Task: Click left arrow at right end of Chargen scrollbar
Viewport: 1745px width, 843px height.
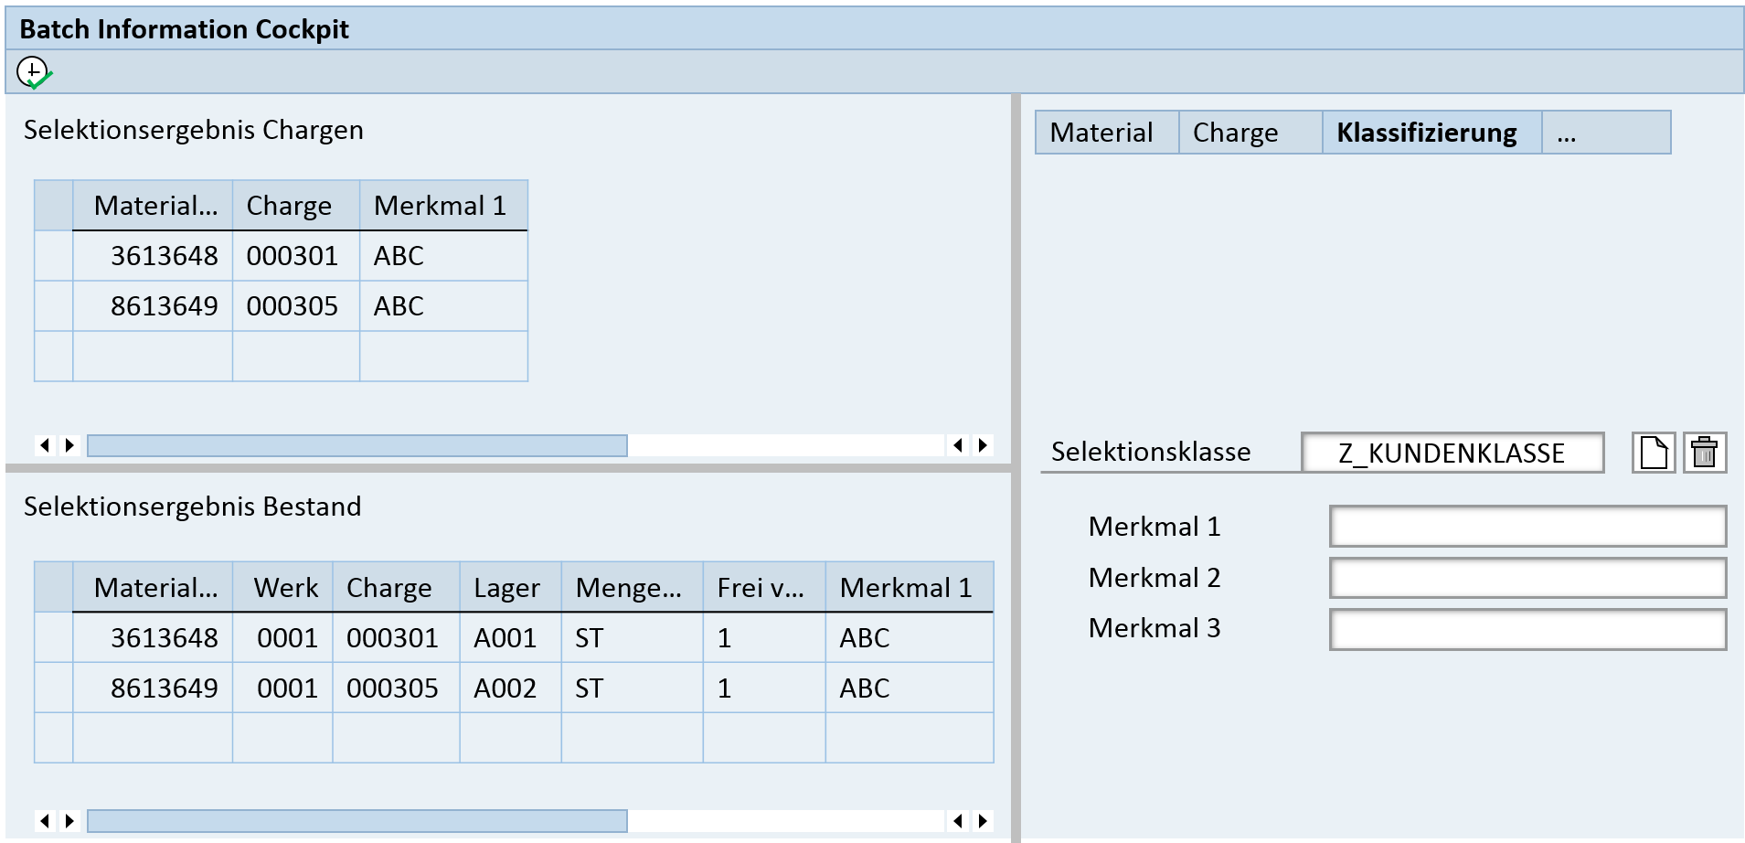Action: pyautogui.click(x=958, y=445)
